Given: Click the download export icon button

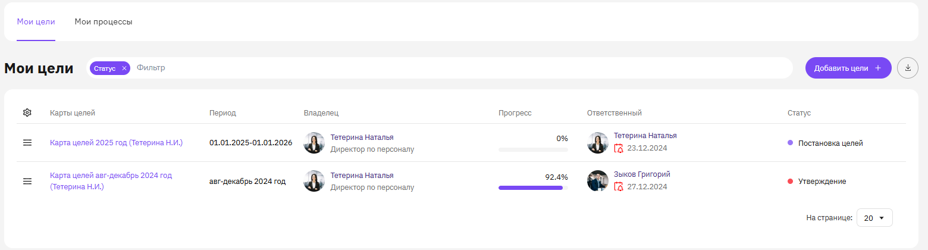Looking at the screenshot, I should (908, 68).
